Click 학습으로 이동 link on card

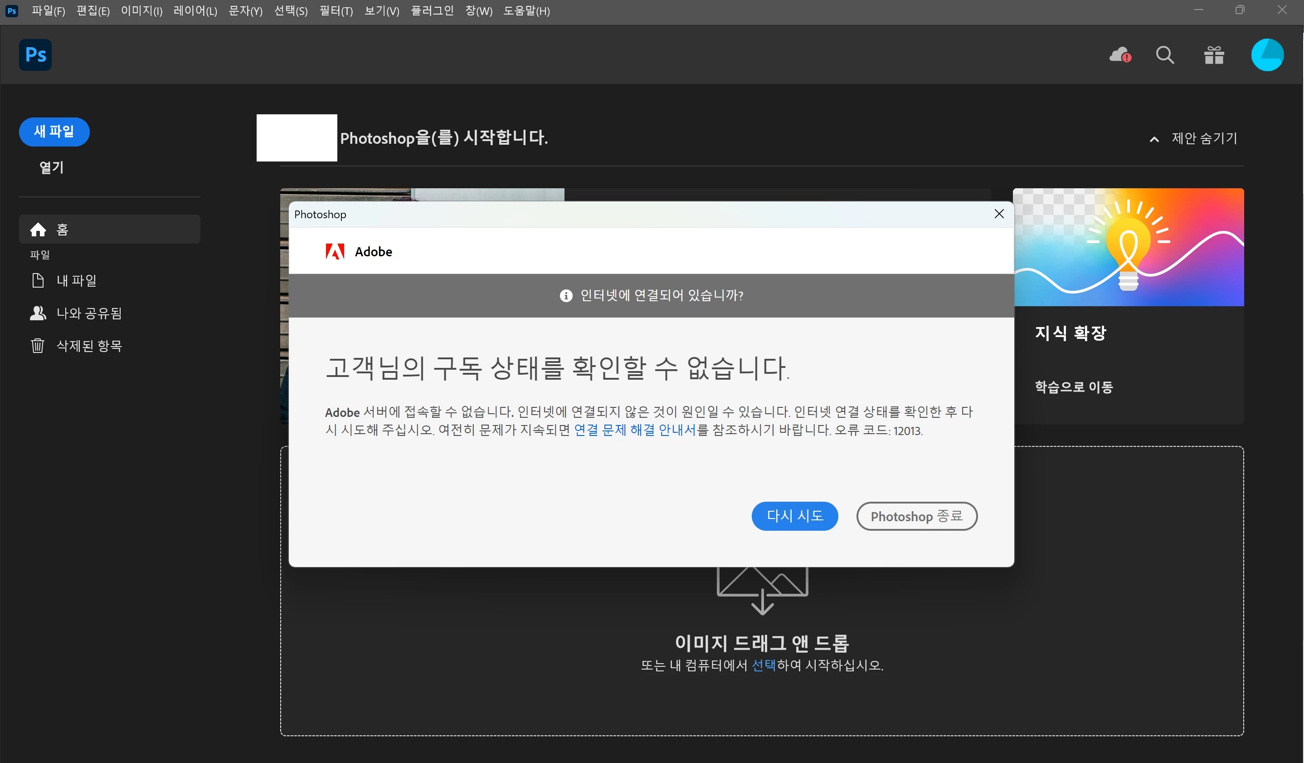(1074, 386)
